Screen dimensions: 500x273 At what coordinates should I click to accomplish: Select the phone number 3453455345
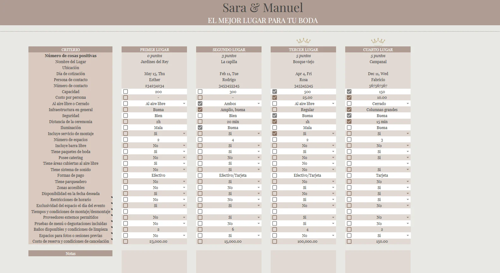pyautogui.click(x=229, y=86)
